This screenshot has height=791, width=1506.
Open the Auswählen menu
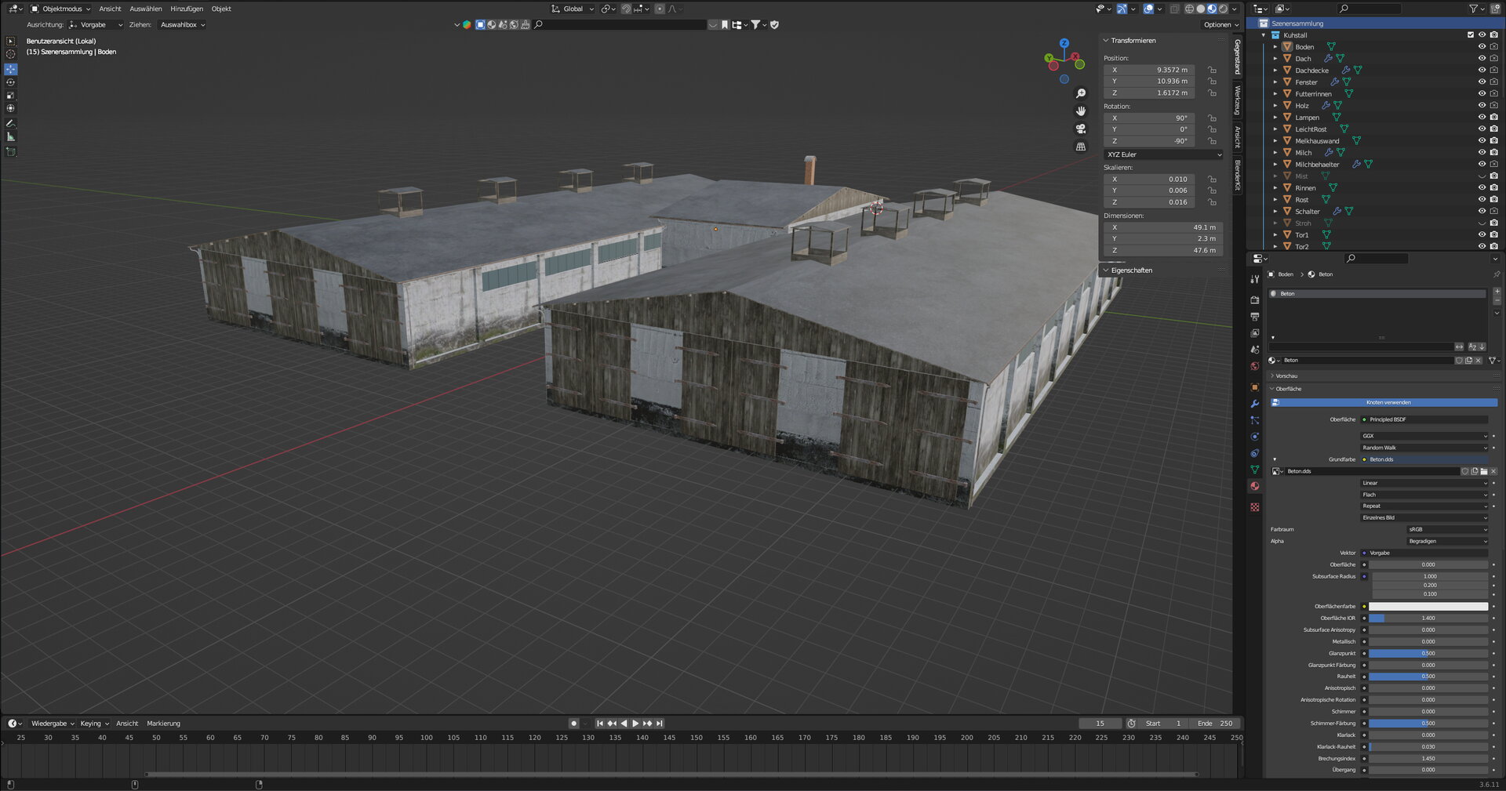pos(146,9)
